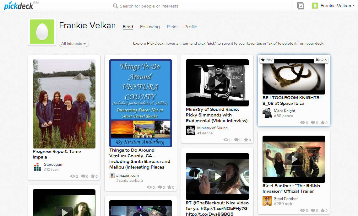Viewport: 358px width, 216px height.
Task: Open Progress Report: Tame Impala title
Action: (x=57, y=154)
